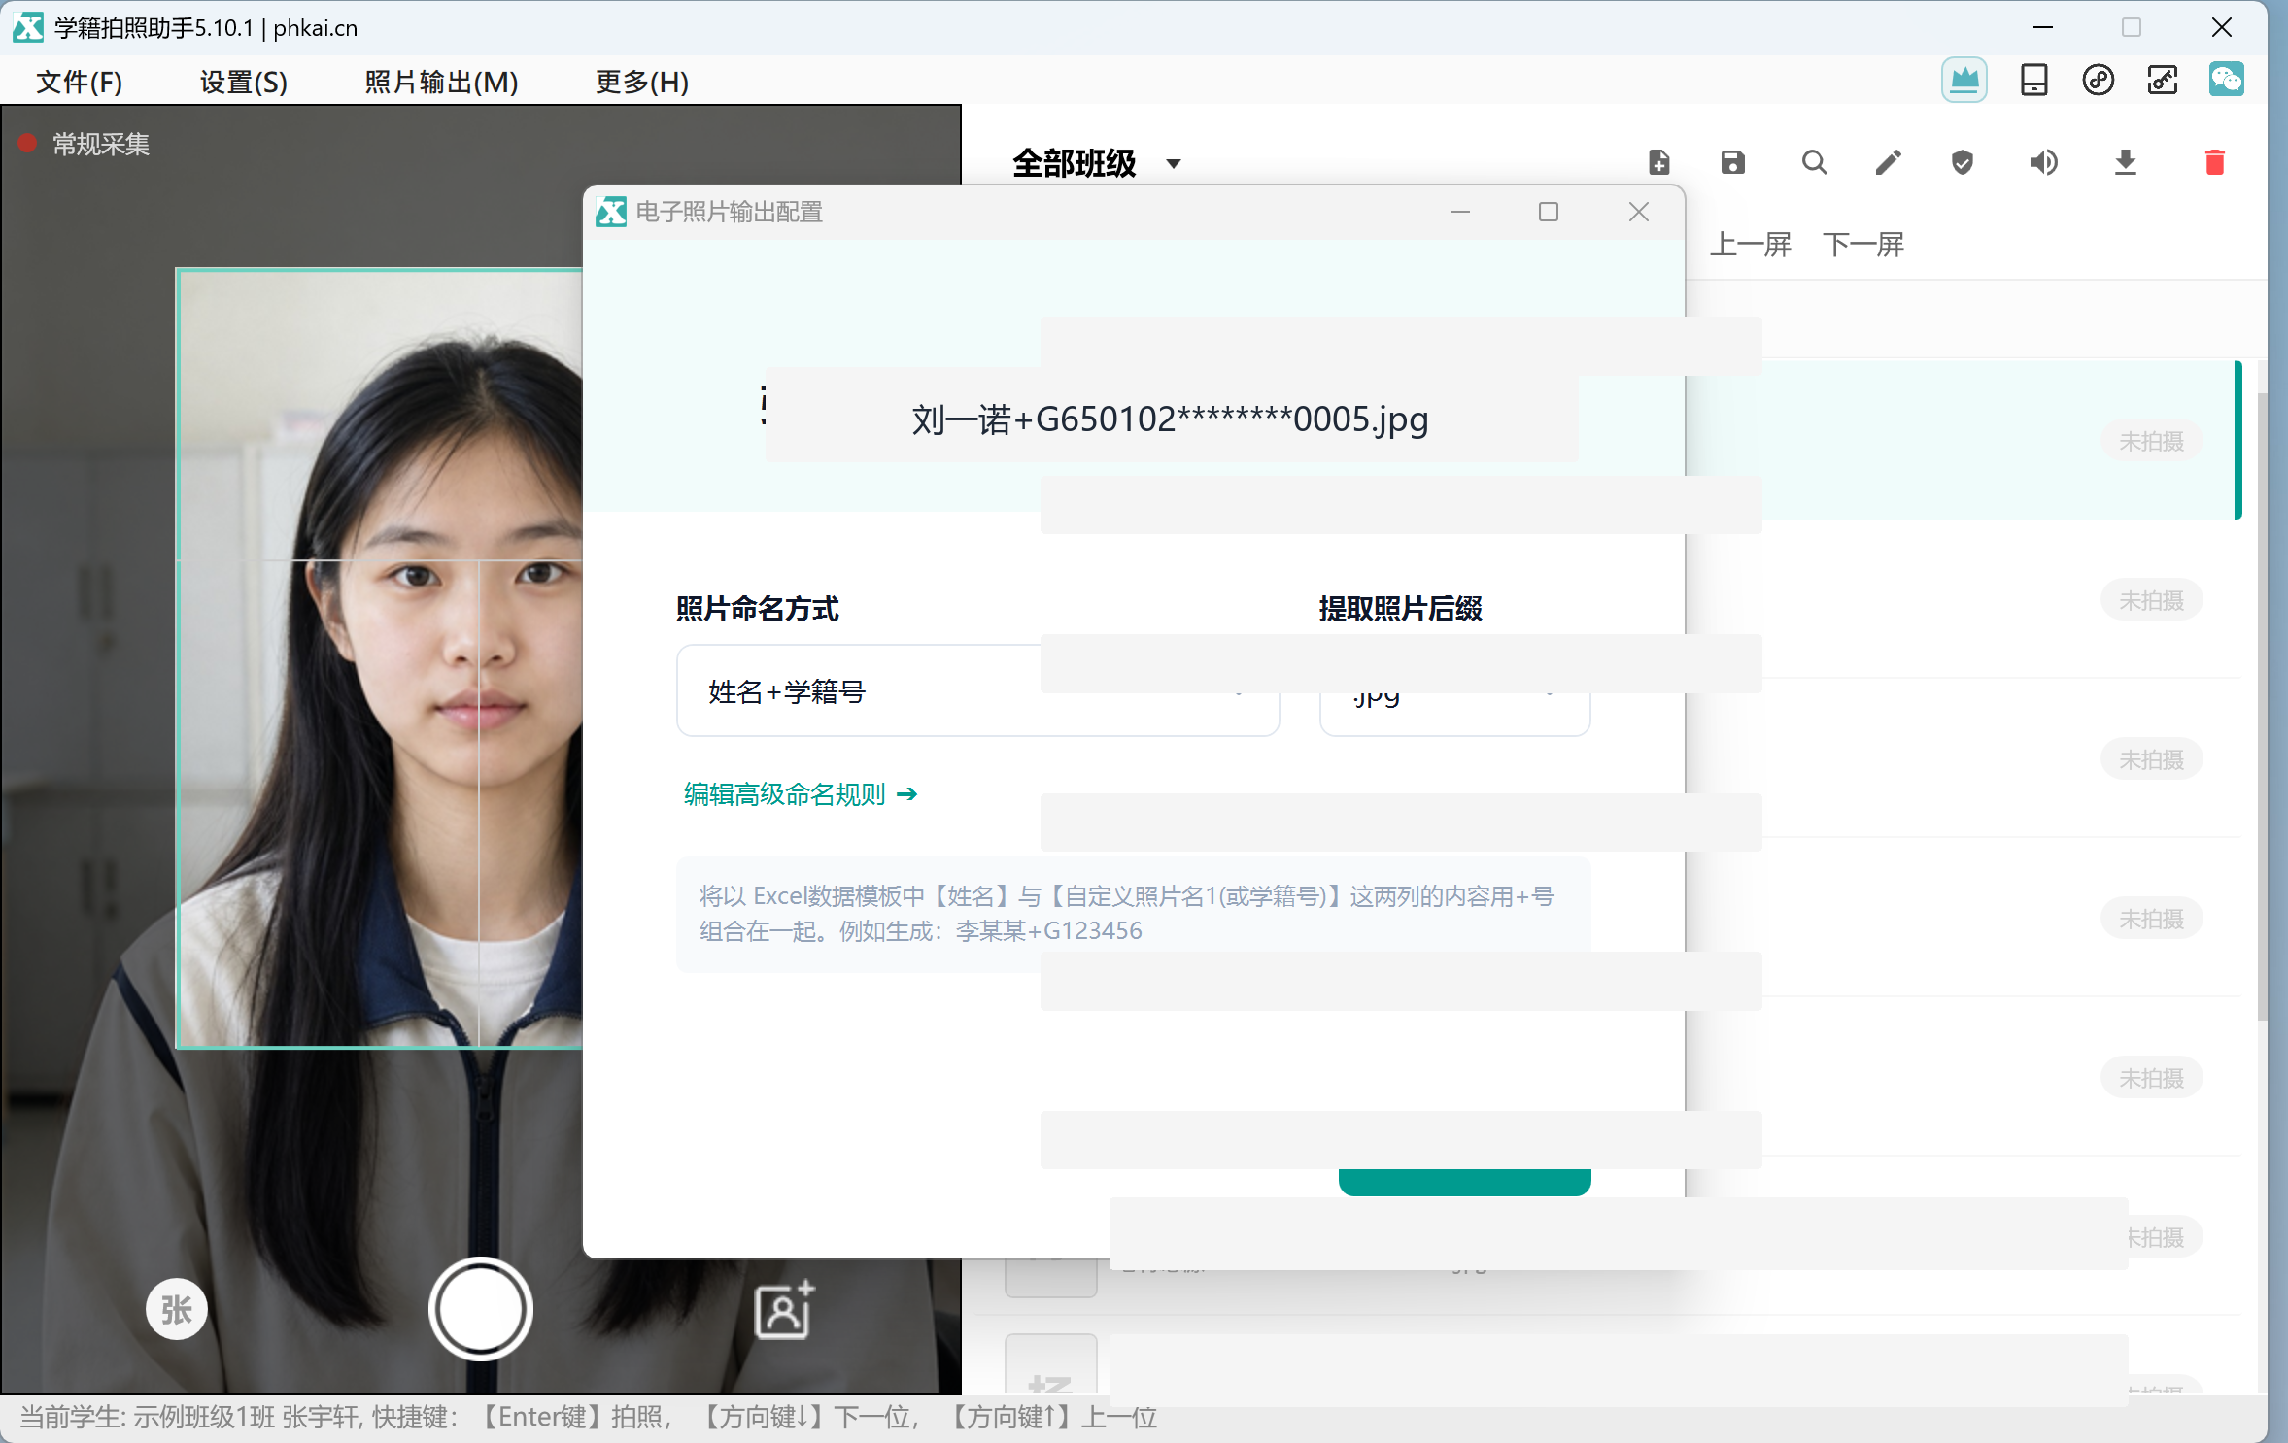Go to 下一屏 next screen

click(1862, 245)
